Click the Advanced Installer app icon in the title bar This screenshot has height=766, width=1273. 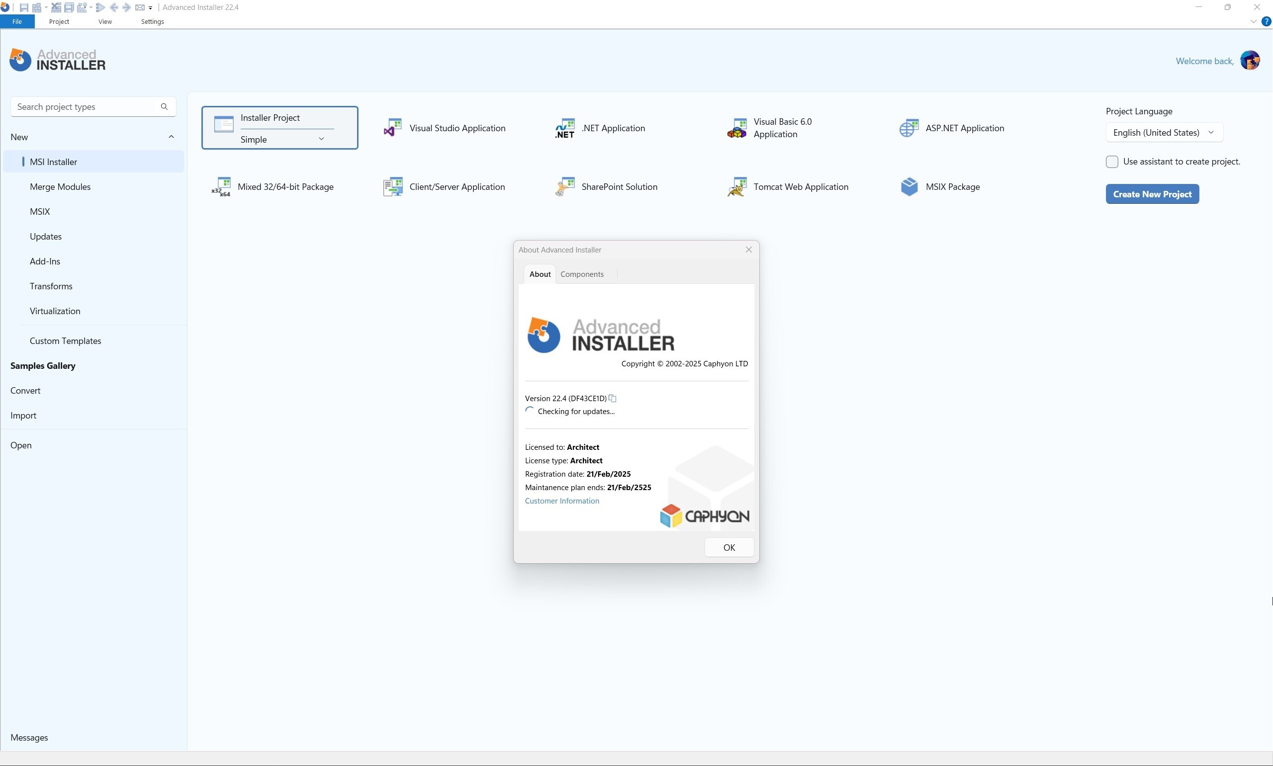4,6
